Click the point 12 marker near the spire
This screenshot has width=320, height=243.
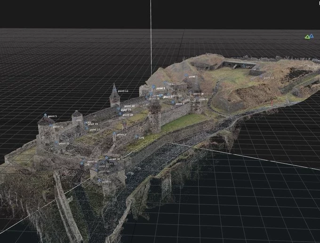point(115,90)
